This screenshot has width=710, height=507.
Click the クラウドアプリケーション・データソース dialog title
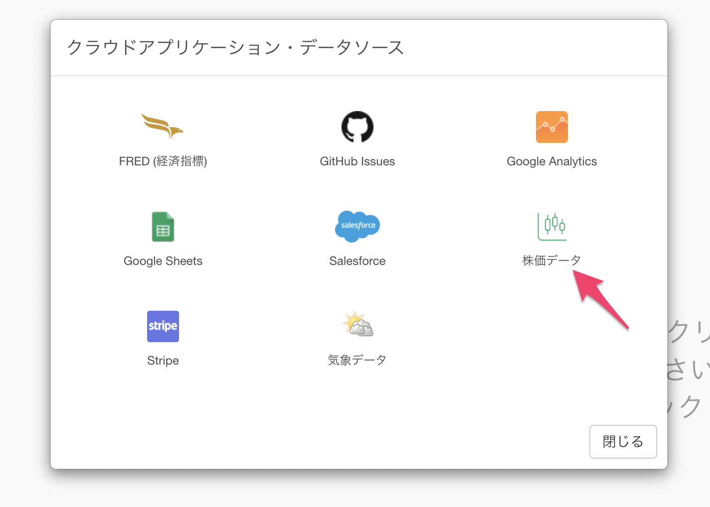pyautogui.click(x=235, y=47)
